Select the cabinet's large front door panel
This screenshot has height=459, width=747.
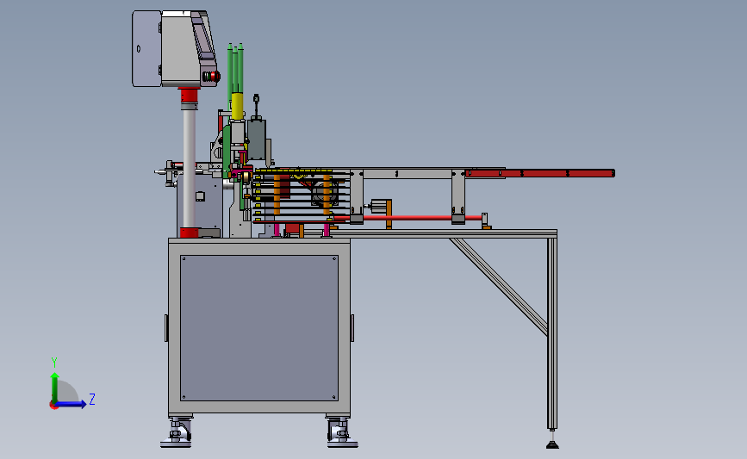click(x=259, y=328)
